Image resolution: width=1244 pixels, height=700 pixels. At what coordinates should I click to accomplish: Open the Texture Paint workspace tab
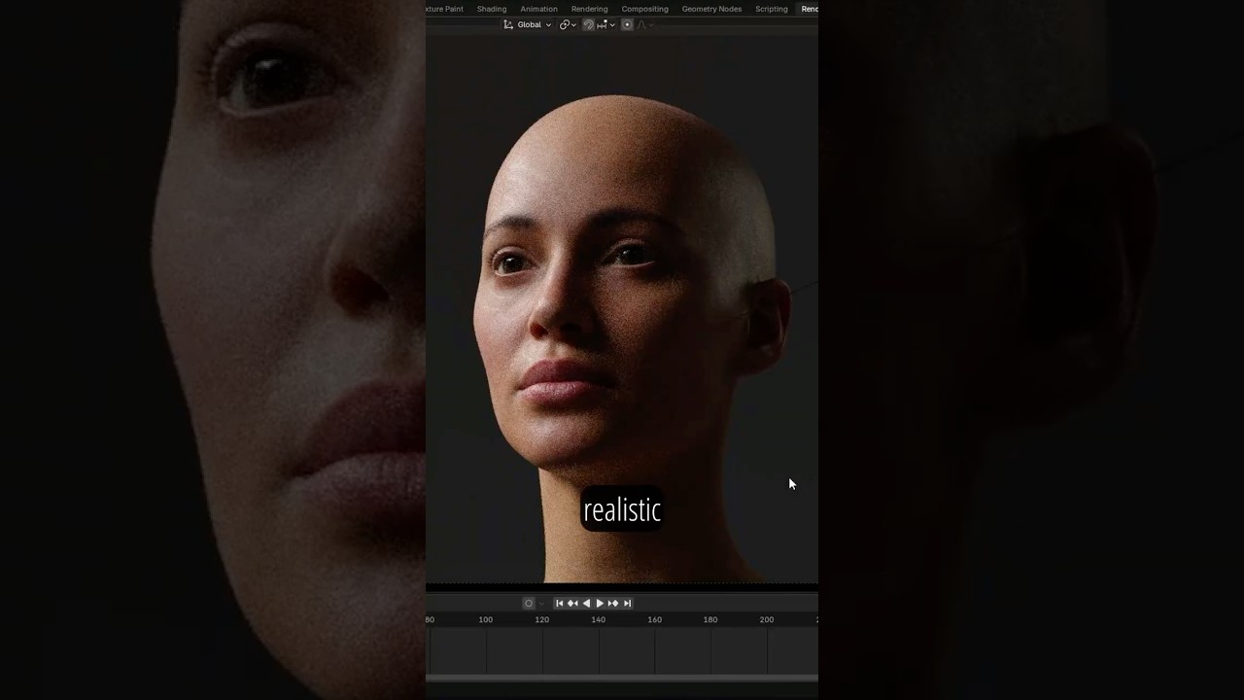445,9
